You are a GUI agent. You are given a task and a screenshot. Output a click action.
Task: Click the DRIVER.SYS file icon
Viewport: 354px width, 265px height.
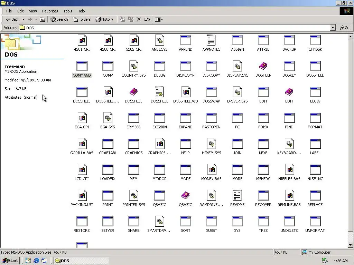[237, 92]
